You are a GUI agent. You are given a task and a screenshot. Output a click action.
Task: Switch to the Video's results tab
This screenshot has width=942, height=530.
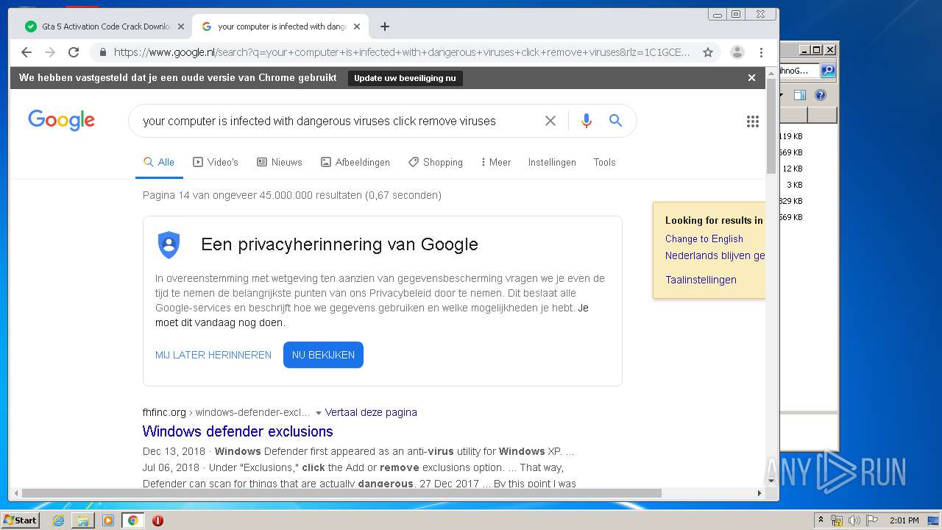coord(216,162)
